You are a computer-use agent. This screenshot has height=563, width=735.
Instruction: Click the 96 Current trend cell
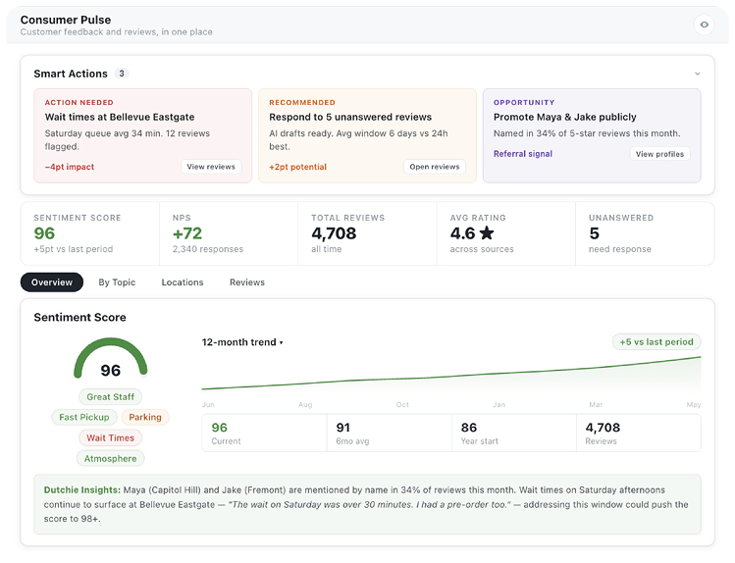[x=264, y=434]
